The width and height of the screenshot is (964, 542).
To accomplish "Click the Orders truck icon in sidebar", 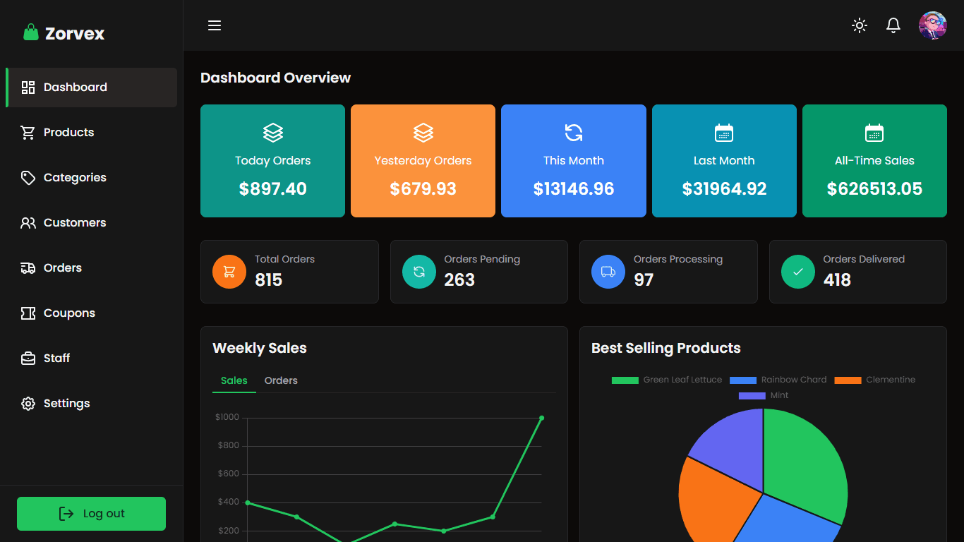I will pyautogui.click(x=28, y=267).
